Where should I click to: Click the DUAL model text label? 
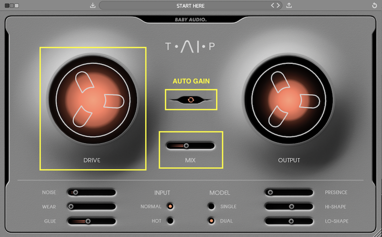coord(226,221)
